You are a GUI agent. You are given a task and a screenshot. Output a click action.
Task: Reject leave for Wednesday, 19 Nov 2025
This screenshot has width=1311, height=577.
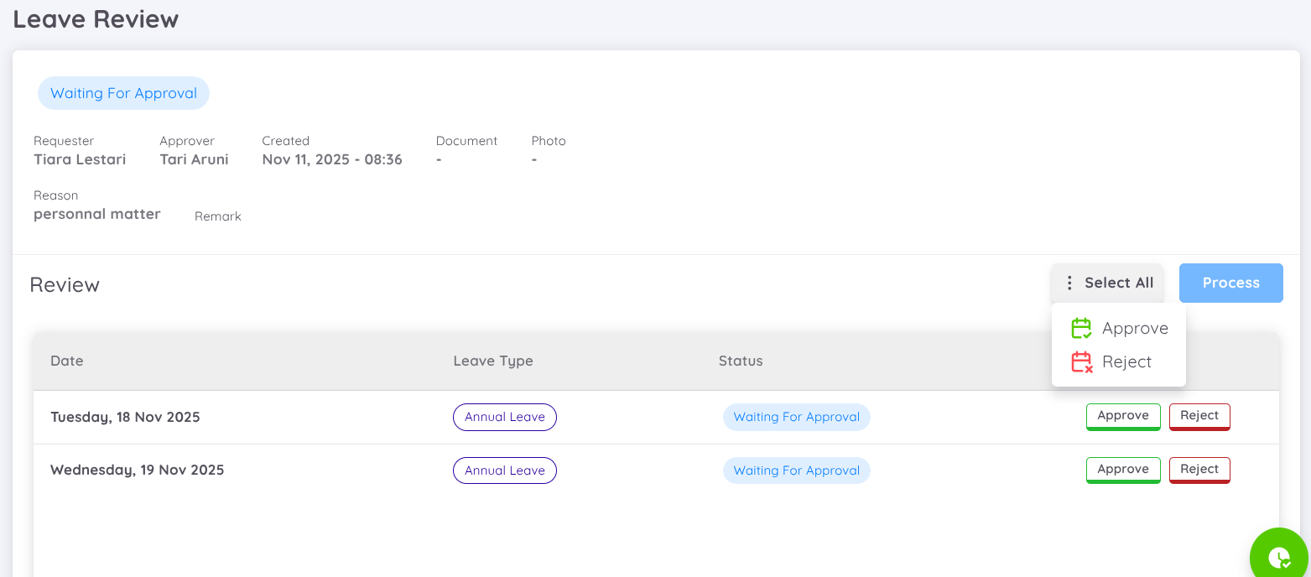point(1199,470)
